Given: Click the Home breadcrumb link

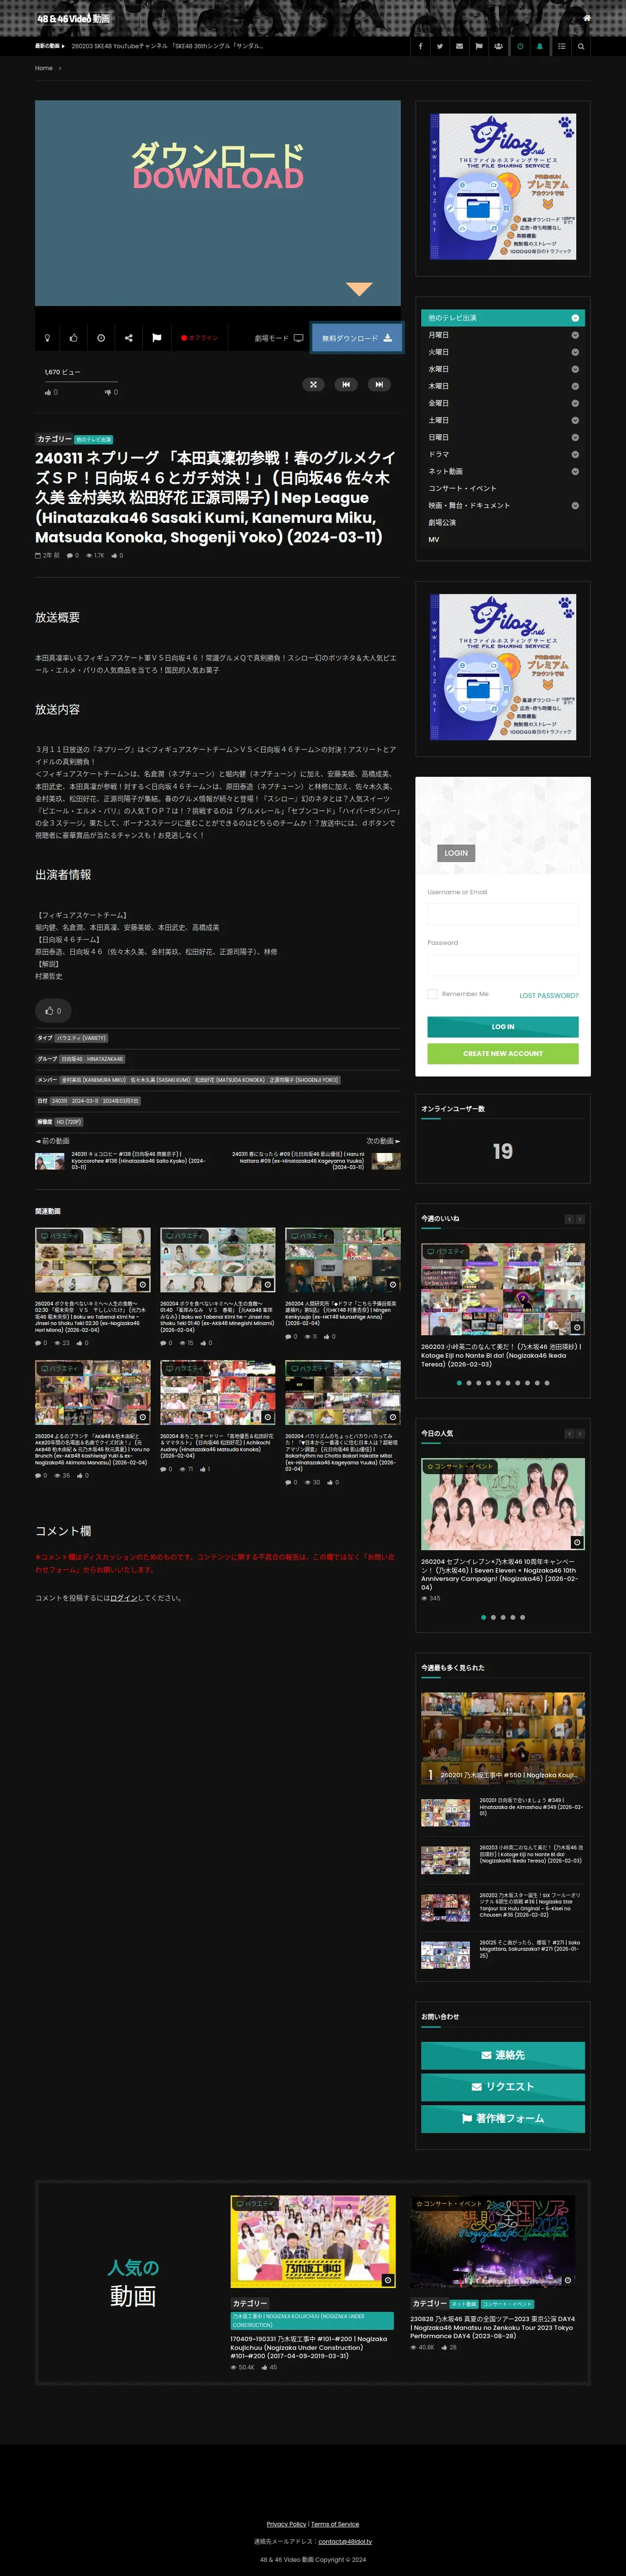Looking at the screenshot, I should [44, 68].
